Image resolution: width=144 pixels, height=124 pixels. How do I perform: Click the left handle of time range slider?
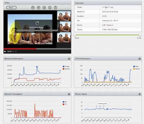point(75,35)
